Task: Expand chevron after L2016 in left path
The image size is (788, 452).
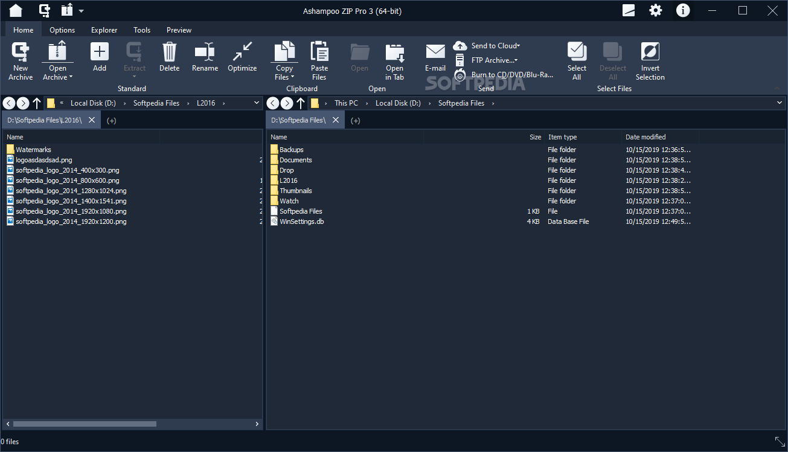Action: tap(223, 103)
